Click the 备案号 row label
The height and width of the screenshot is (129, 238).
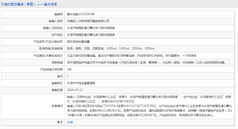pos(59,14)
